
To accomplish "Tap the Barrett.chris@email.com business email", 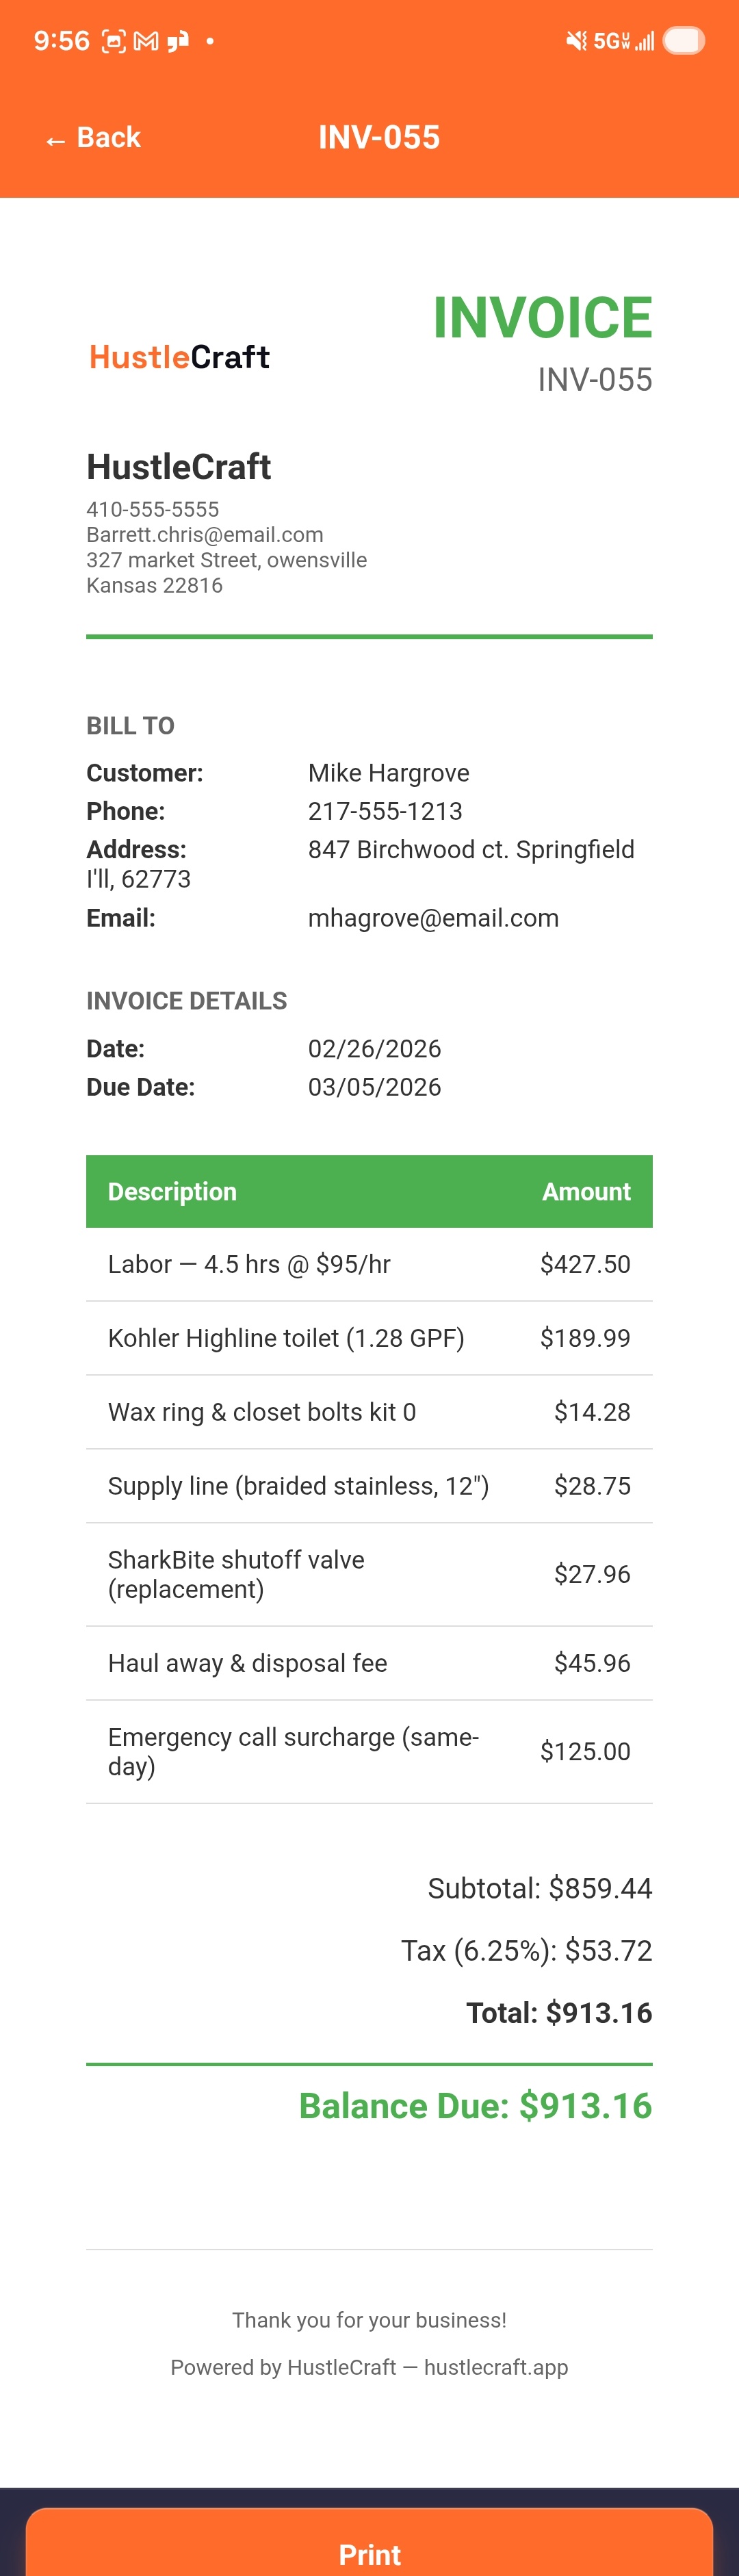I will point(205,535).
